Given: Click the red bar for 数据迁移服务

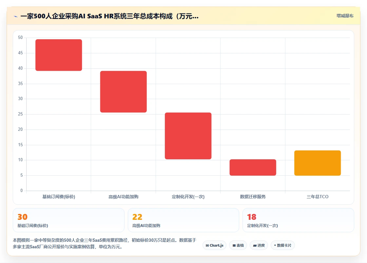Looking at the screenshot, I should coord(253,167).
